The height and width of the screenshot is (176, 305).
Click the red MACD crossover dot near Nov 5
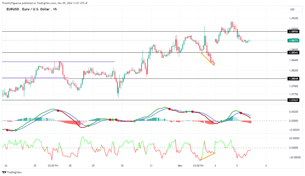pos(241,113)
